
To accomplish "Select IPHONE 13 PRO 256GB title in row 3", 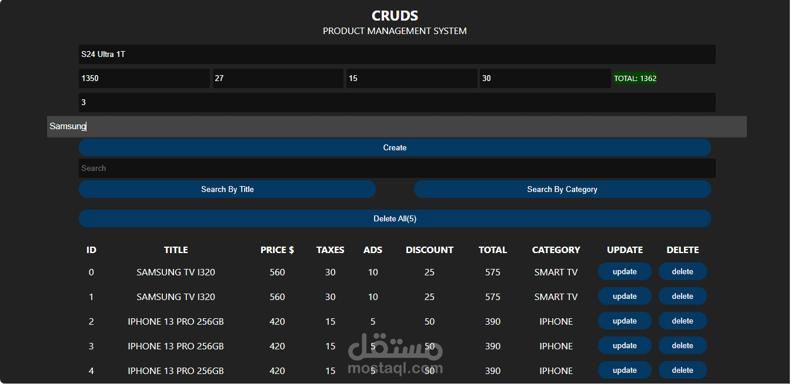I will click(x=176, y=346).
